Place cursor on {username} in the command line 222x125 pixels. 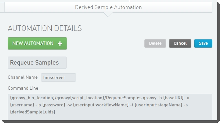22,105
